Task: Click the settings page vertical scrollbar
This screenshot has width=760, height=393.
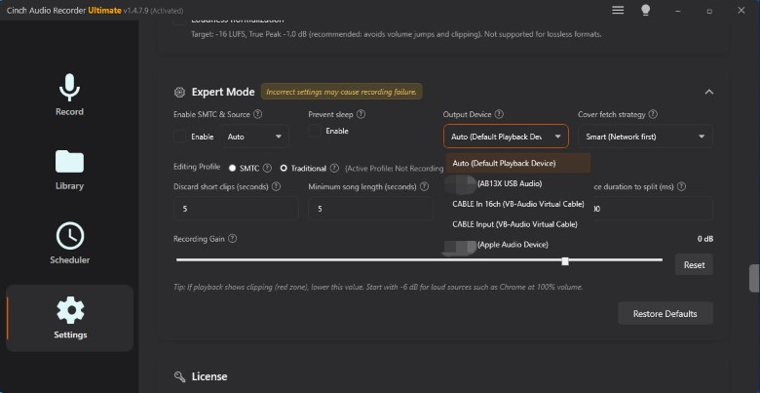Action: click(754, 279)
